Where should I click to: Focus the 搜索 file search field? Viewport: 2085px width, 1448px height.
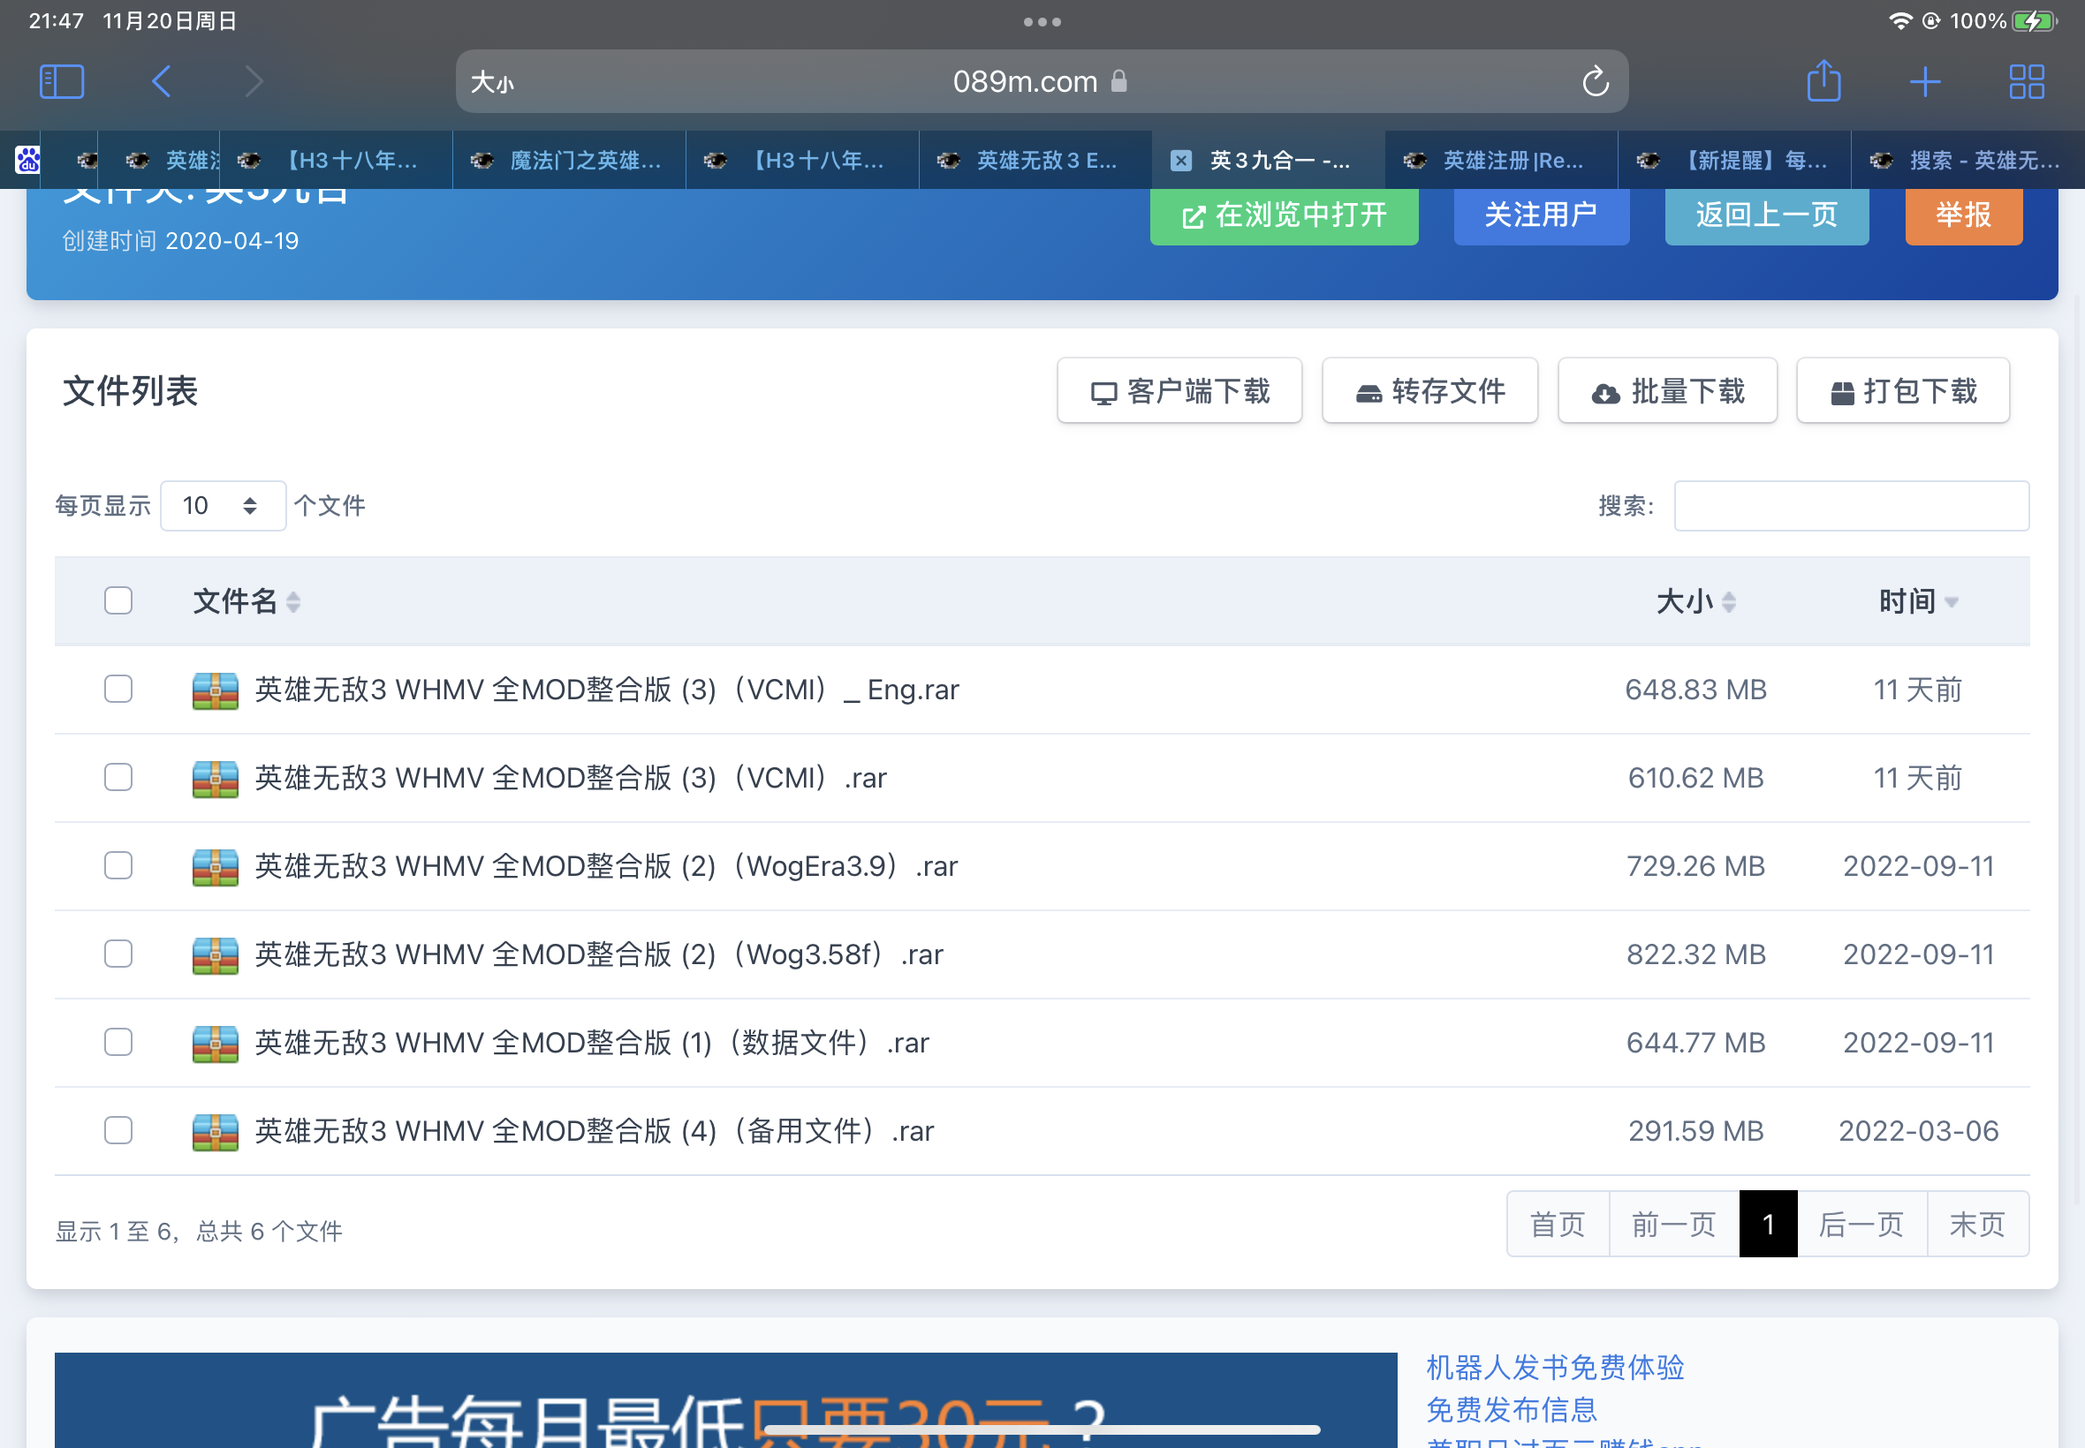click(x=1852, y=505)
